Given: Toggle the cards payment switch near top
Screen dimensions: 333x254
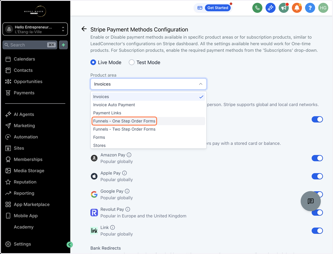Looking at the screenshot, I should tap(317, 119).
